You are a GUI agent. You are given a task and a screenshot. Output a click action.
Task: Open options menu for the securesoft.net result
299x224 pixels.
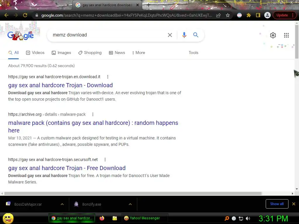pyautogui.click(x=105, y=160)
